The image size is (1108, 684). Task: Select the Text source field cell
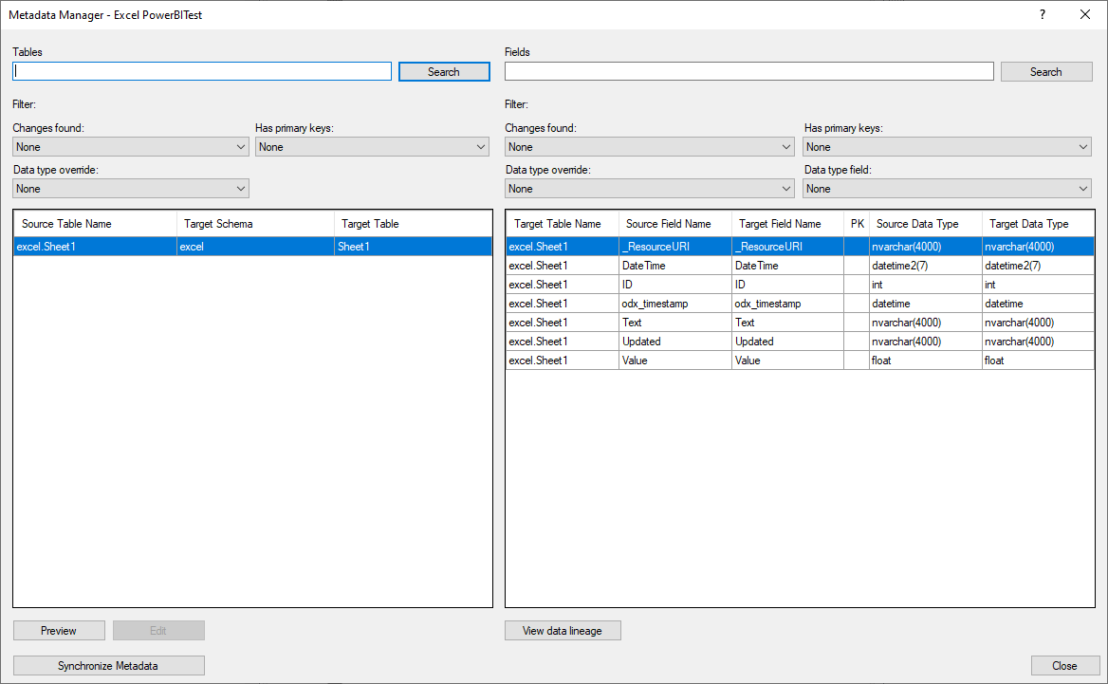(x=674, y=323)
